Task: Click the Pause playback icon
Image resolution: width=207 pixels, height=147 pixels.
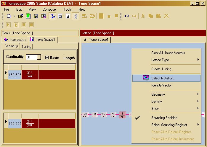Action: (24, 25)
